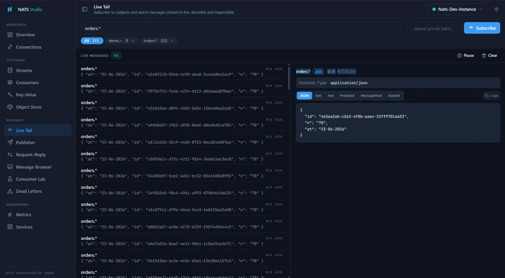Click the message list scrollbar thumb
Viewport: 505px width, 278px height.
pos(289,78)
